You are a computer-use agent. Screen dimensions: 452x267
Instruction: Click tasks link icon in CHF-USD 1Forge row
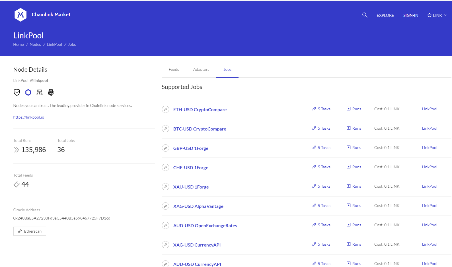click(314, 167)
